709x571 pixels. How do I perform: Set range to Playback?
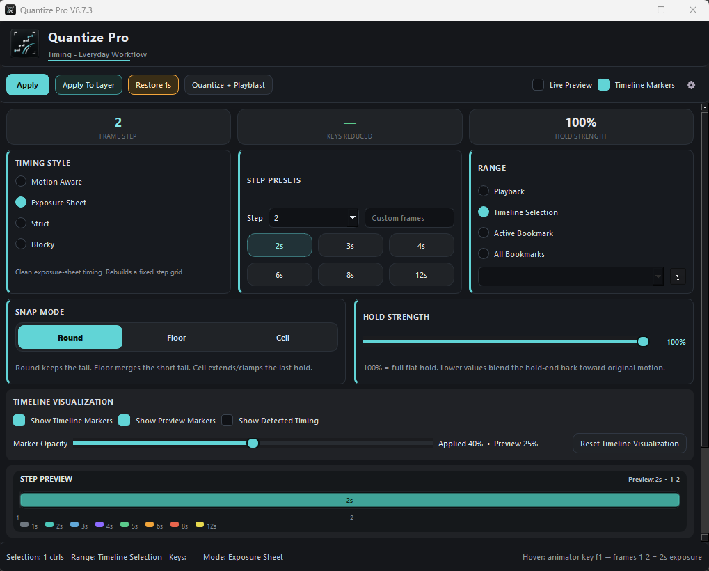484,191
